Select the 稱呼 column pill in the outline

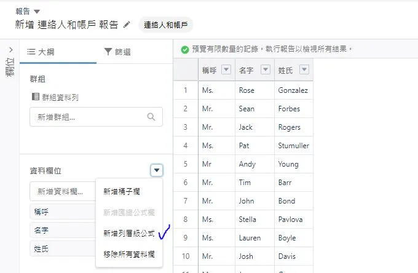click(63, 212)
